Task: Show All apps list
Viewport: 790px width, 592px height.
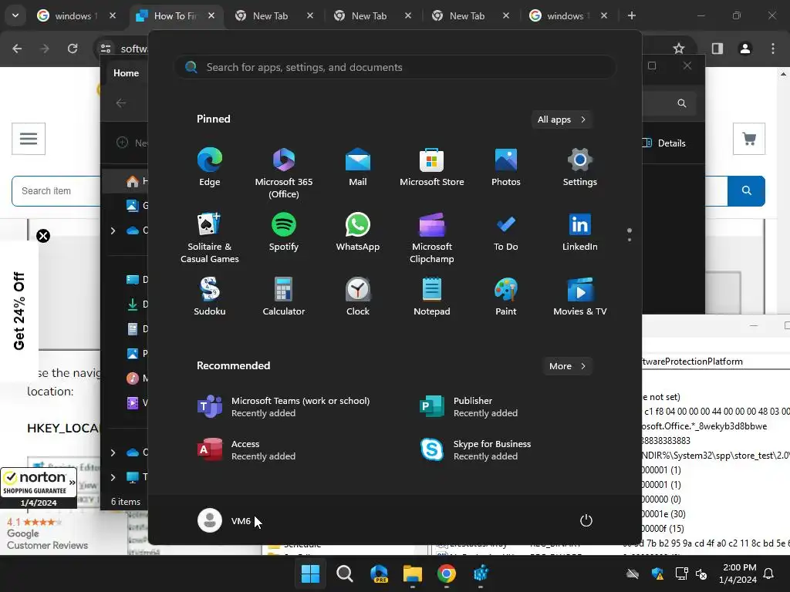Action: 562,119
